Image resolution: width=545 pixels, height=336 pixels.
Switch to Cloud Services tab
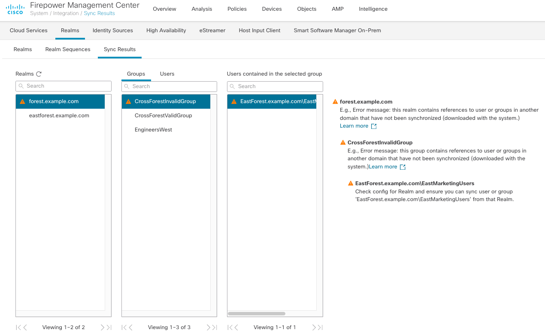click(29, 31)
